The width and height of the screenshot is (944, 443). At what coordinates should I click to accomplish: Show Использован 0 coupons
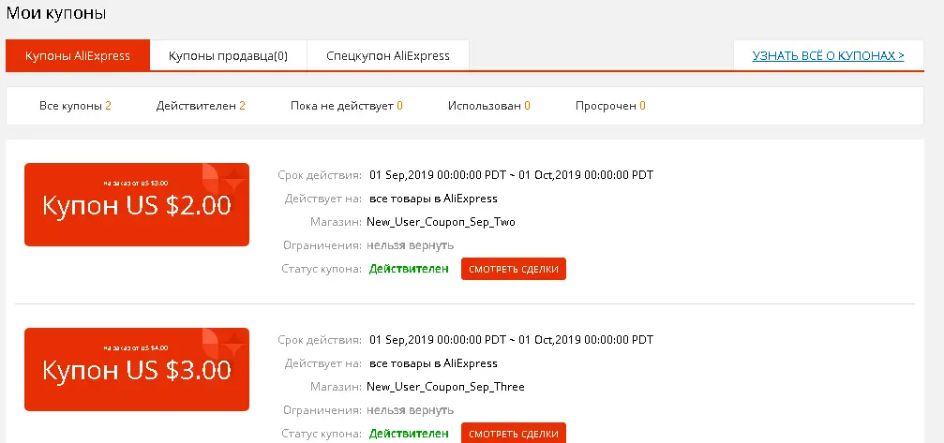tap(488, 106)
